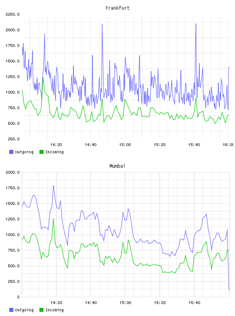235x316 pixels.
Task: Click the green Incoming swatch in Mumbai legend
Action: pos(41,310)
